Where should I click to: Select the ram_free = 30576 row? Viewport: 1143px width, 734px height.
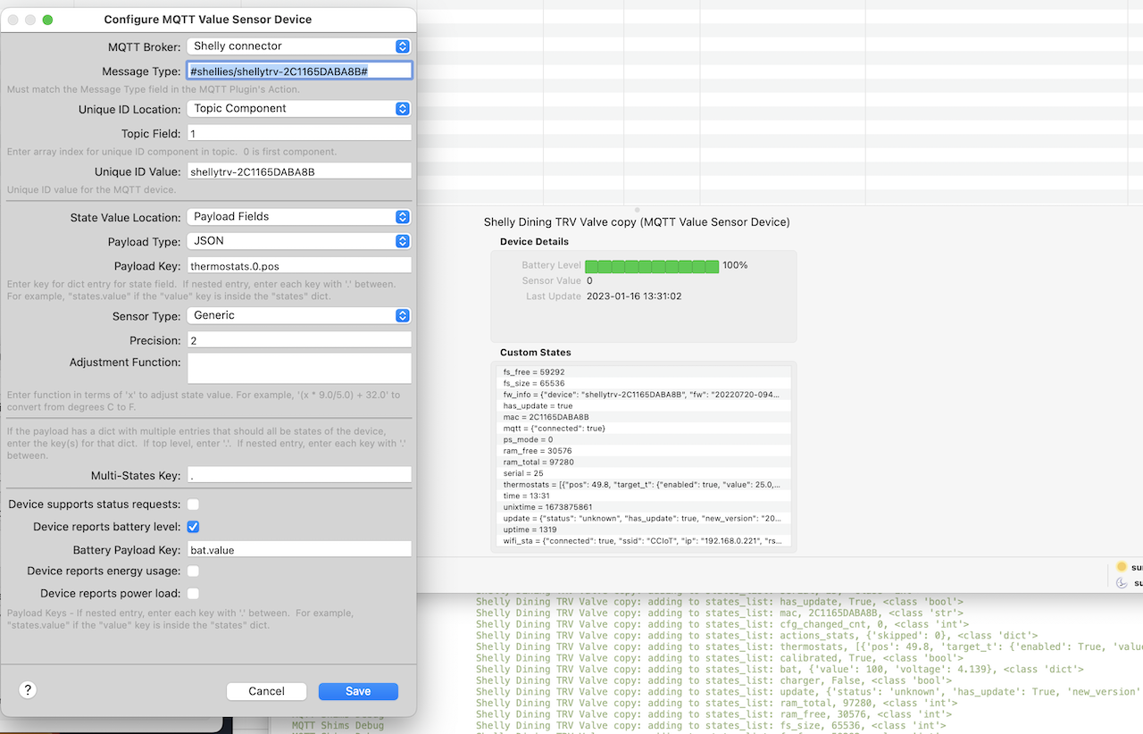(x=643, y=451)
